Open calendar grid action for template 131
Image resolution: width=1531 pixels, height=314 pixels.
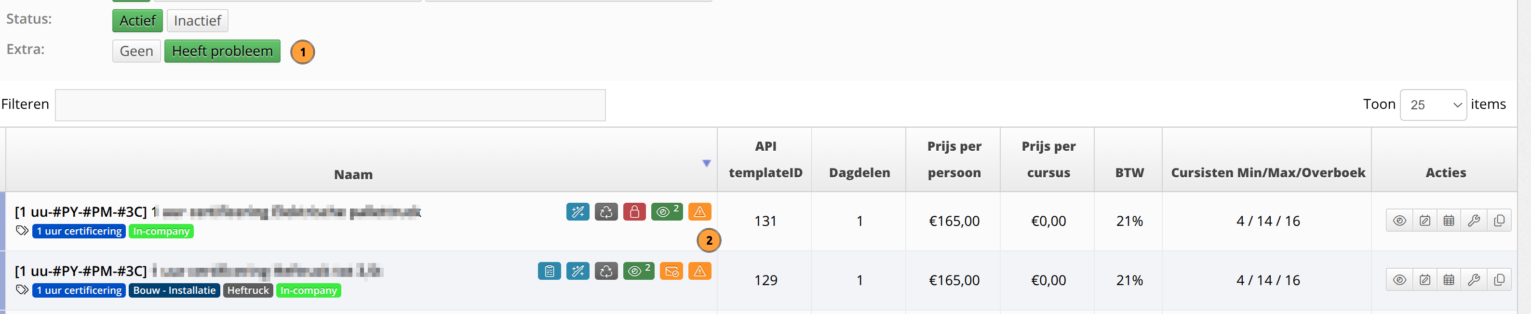[1449, 221]
